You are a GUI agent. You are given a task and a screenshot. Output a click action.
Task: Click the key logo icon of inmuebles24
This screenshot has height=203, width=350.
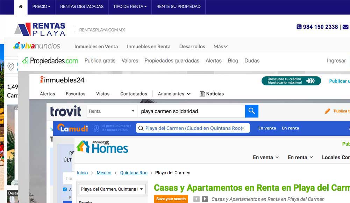click(42, 80)
